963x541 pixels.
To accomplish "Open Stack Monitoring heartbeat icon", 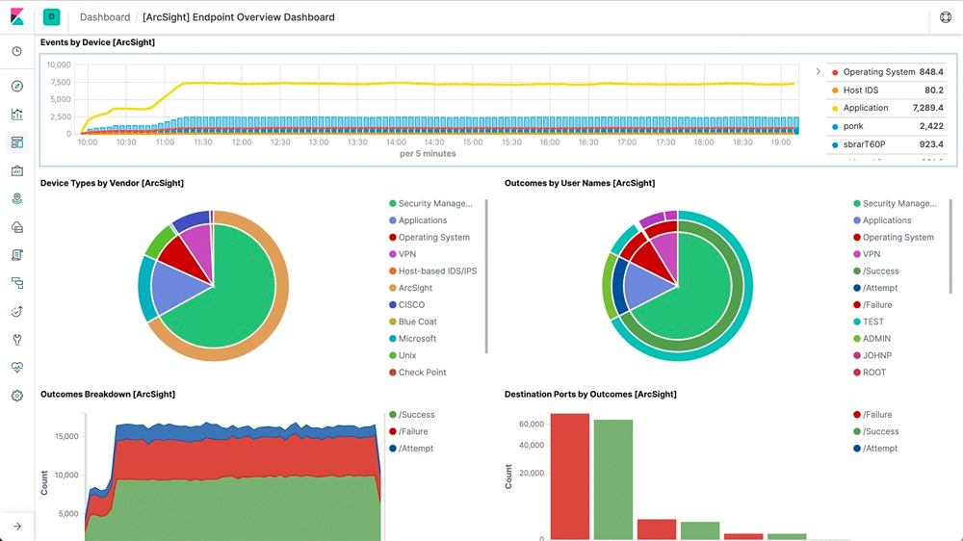I will click(x=17, y=367).
